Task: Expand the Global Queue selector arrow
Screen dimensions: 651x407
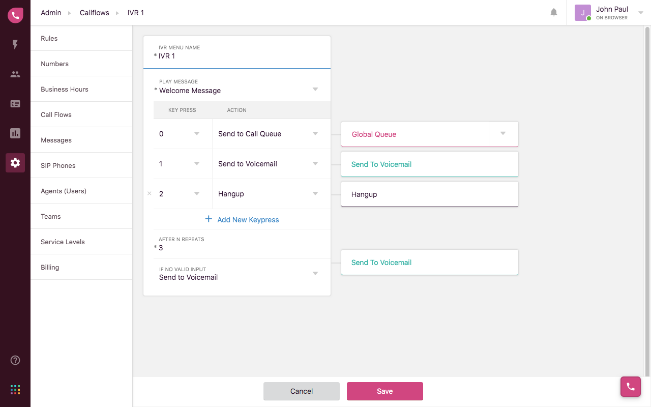Action: (503, 134)
